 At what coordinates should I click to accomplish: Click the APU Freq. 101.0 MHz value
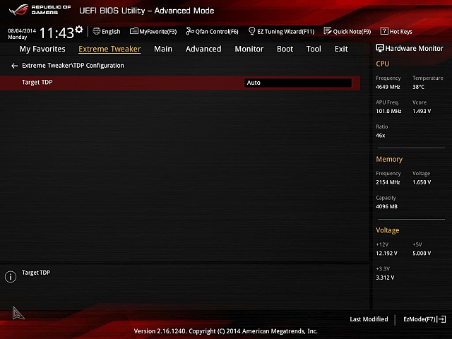388,111
